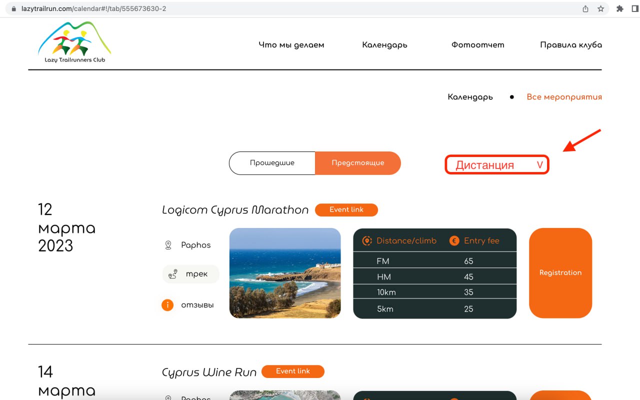Click the orange info icon beside отзывы
Image resolution: width=640 pixels, height=400 pixels.
tap(167, 304)
